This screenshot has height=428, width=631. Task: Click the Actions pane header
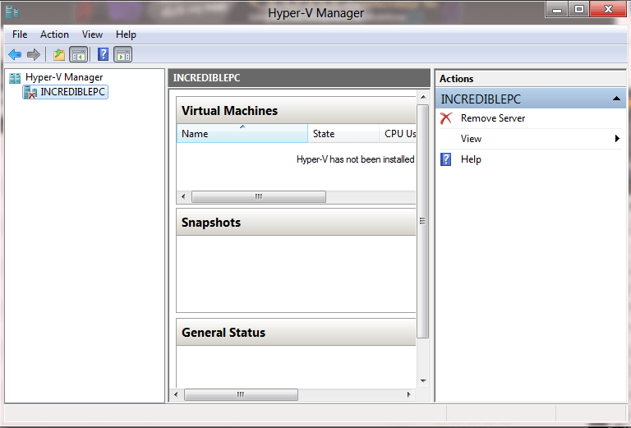[x=531, y=78]
